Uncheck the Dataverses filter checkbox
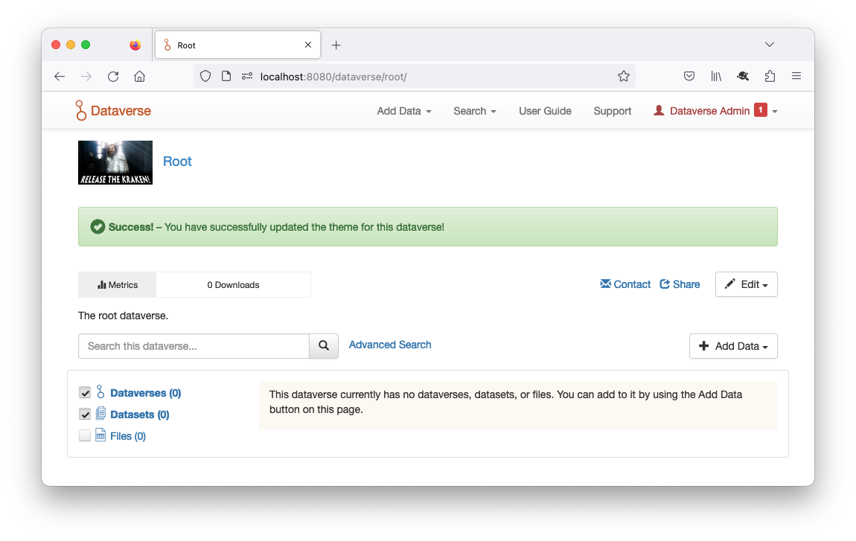The width and height of the screenshot is (856, 541). [x=85, y=393]
